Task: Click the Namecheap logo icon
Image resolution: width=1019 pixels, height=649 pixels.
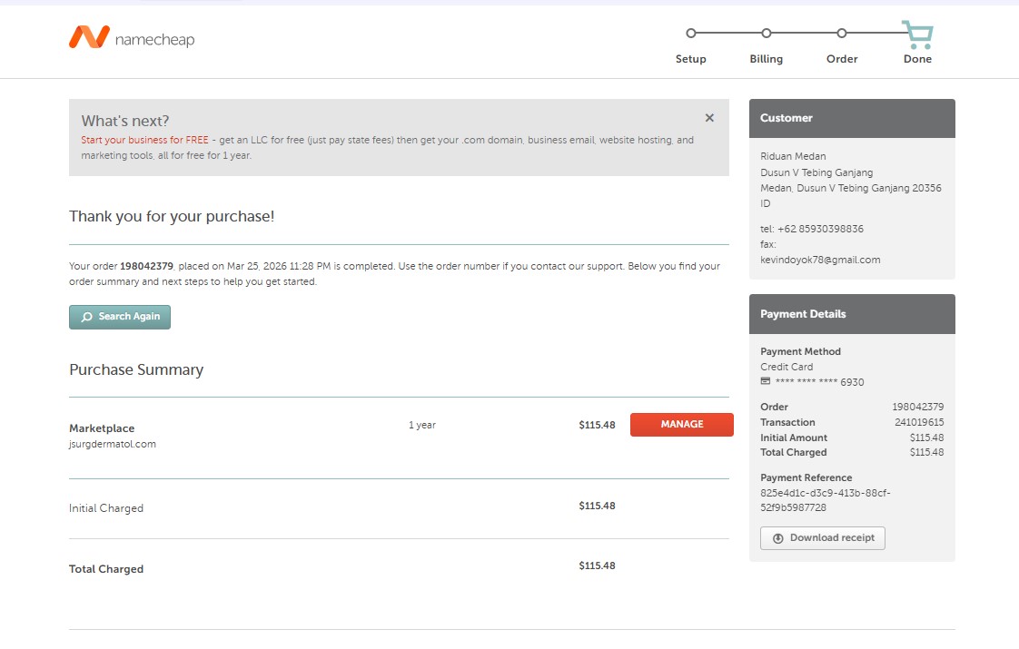Action: pos(89,37)
